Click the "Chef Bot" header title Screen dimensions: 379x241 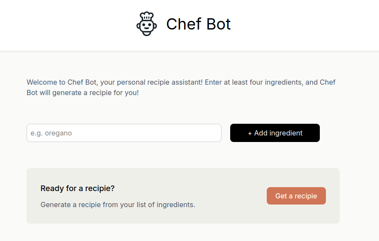click(198, 24)
